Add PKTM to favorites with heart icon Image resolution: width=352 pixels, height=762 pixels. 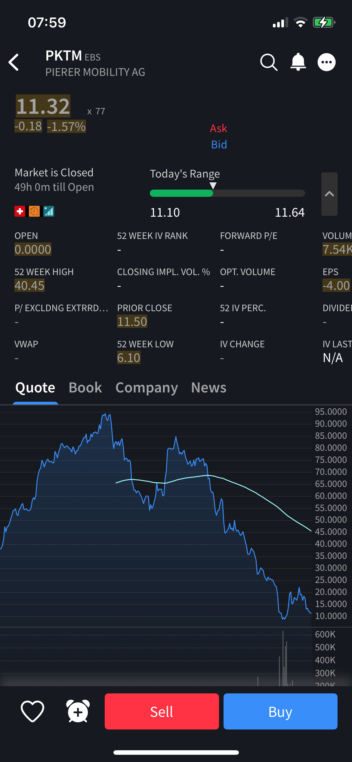[x=32, y=711]
